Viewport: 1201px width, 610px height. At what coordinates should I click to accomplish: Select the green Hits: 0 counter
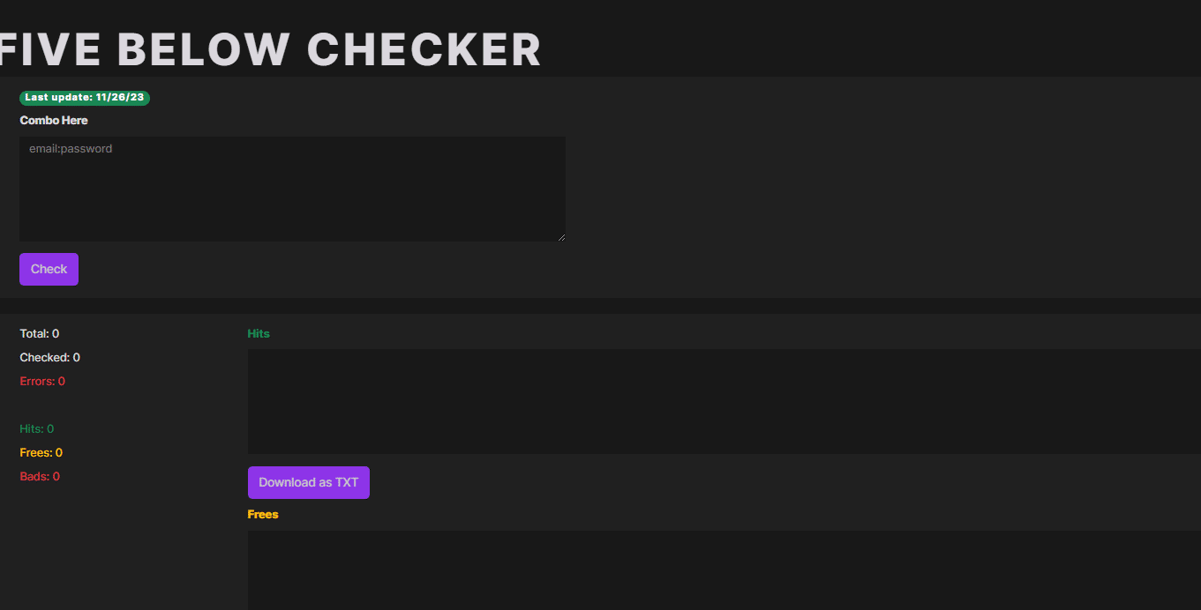(37, 428)
